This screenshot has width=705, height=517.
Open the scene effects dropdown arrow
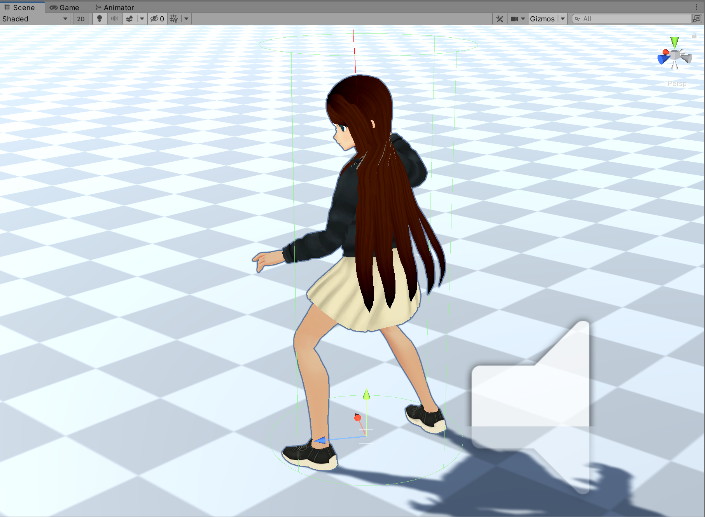(142, 19)
